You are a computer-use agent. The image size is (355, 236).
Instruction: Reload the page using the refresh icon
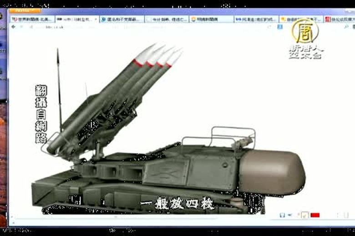[32, 27]
